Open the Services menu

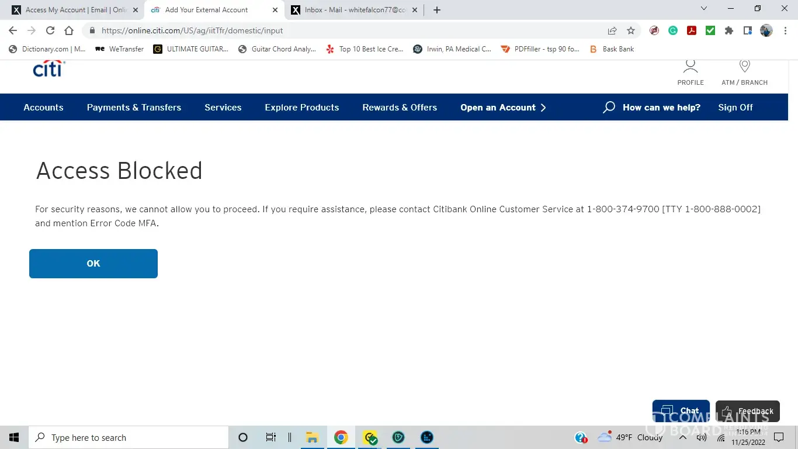[x=223, y=108]
